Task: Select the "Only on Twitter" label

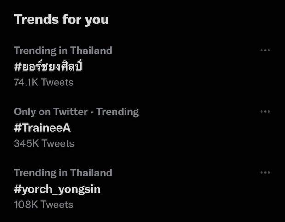Action: [x=51, y=112]
